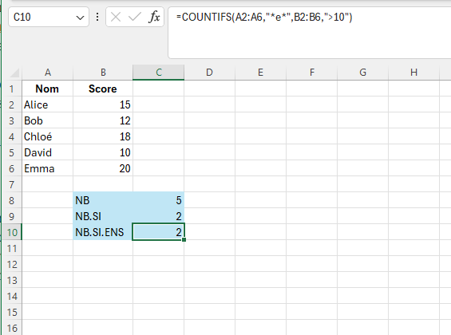Select row 1 header

pos(11,89)
